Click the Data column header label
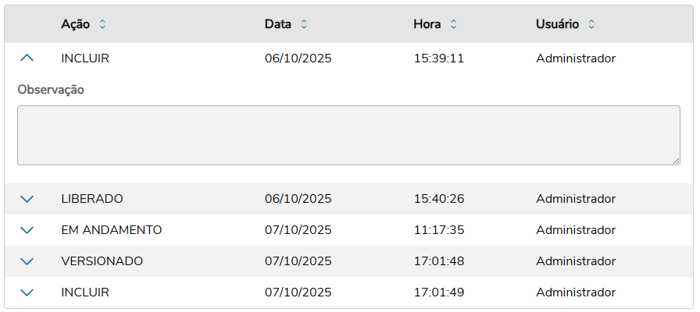 tap(278, 24)
